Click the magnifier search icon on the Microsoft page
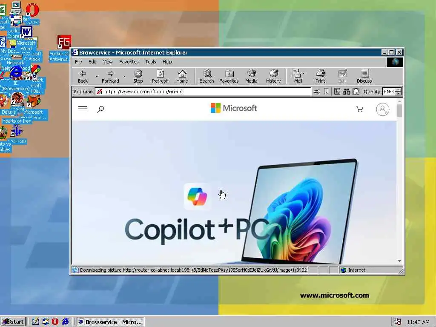This screenshot has height=327, width=436. tap(100, 109)
